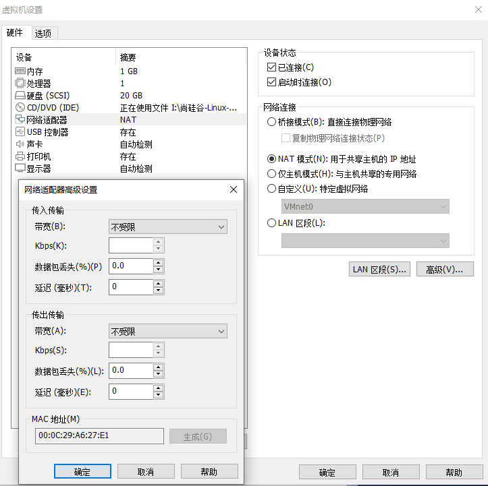Click the 处理器 summary value 1
Image resolution: width=488 pixels, height=486 pixels.
[122, 84]
